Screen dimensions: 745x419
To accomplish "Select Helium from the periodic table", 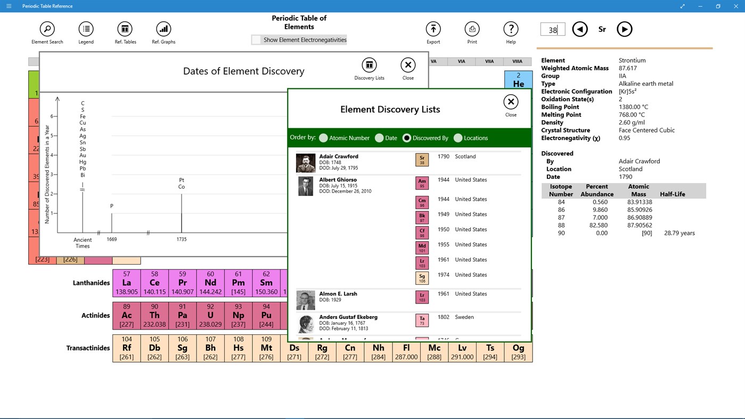I will pyautogui.click(x=517, y=80).
